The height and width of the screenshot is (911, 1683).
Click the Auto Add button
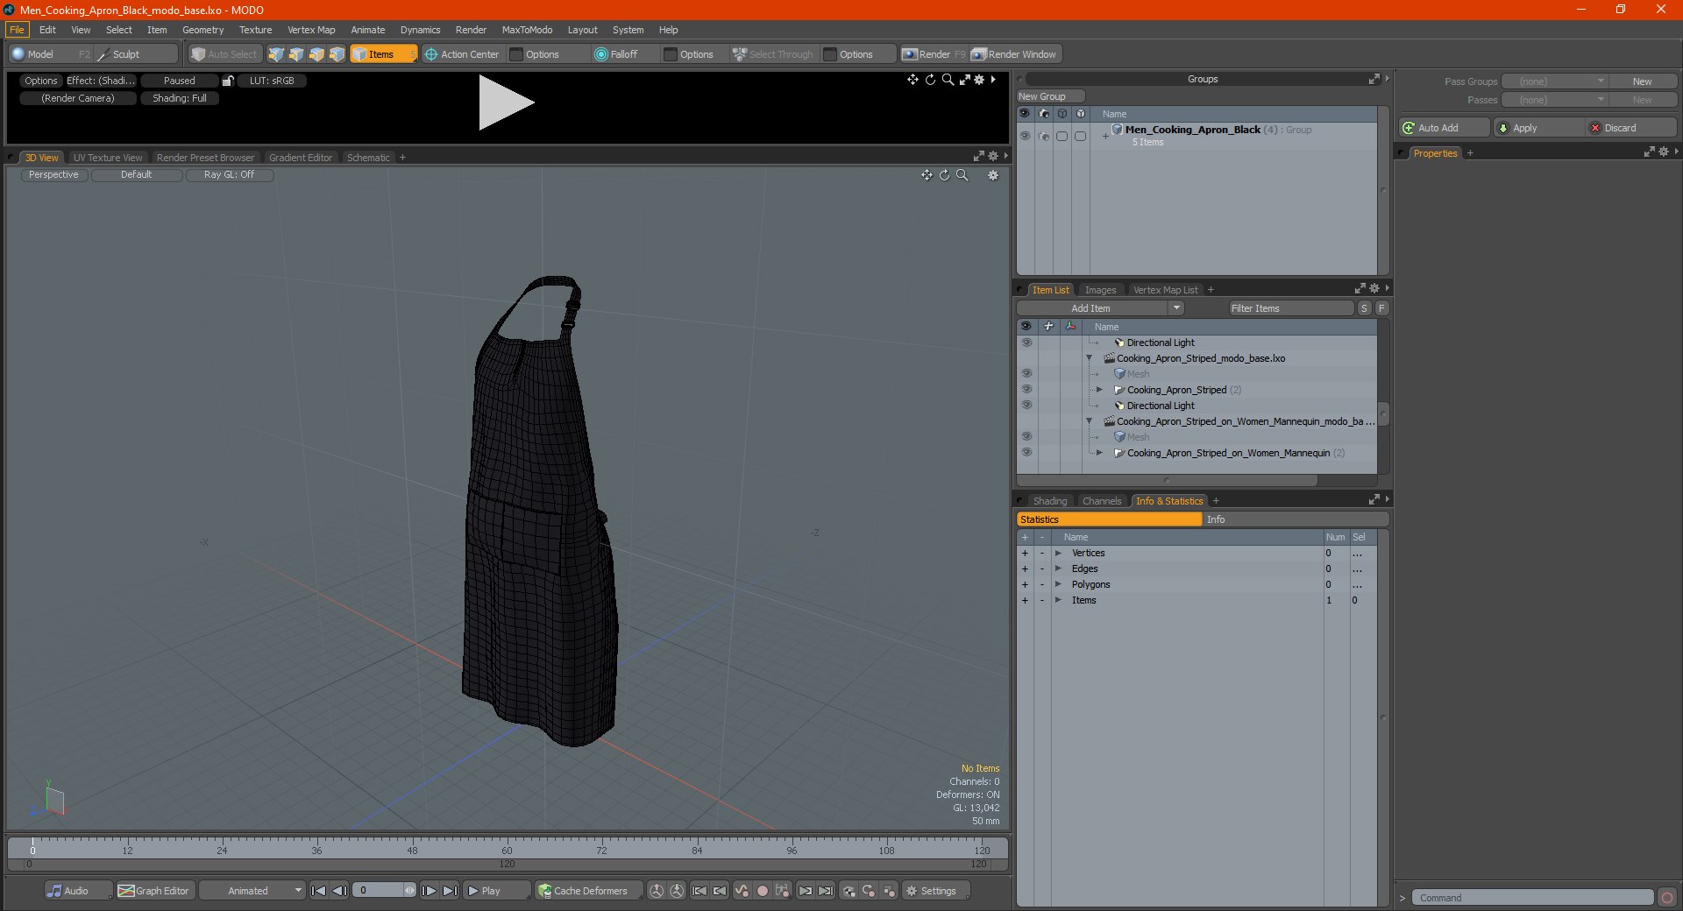click(1444, 128)
